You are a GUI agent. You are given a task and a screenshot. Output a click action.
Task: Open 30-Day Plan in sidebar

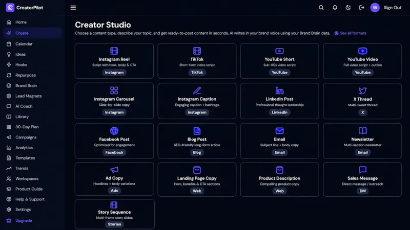point(32,127)
